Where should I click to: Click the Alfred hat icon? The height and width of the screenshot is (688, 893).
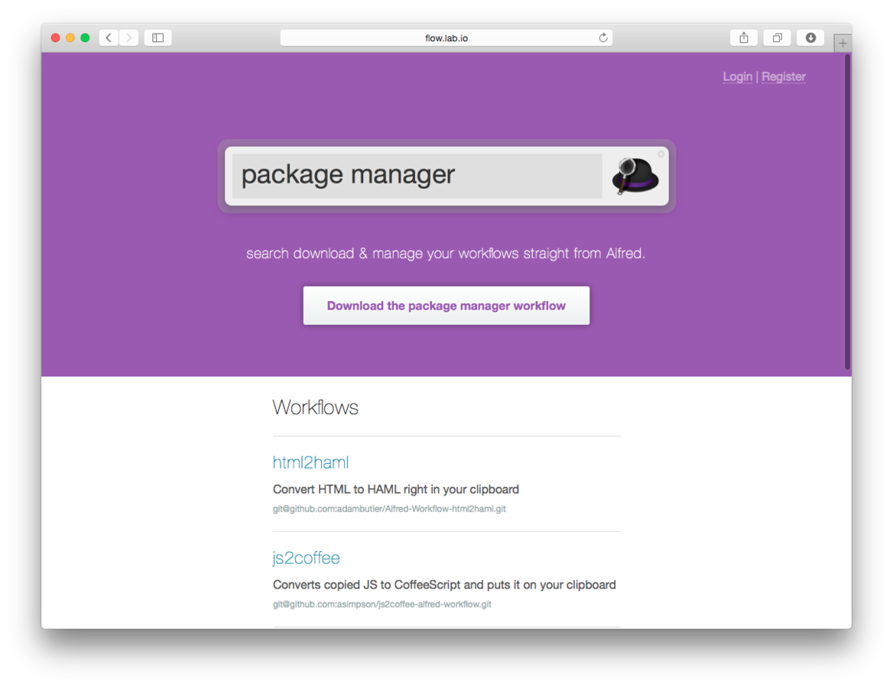point(635,175)
